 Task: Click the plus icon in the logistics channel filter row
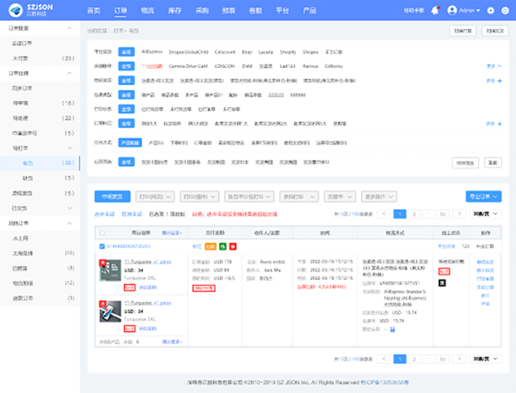499,81
